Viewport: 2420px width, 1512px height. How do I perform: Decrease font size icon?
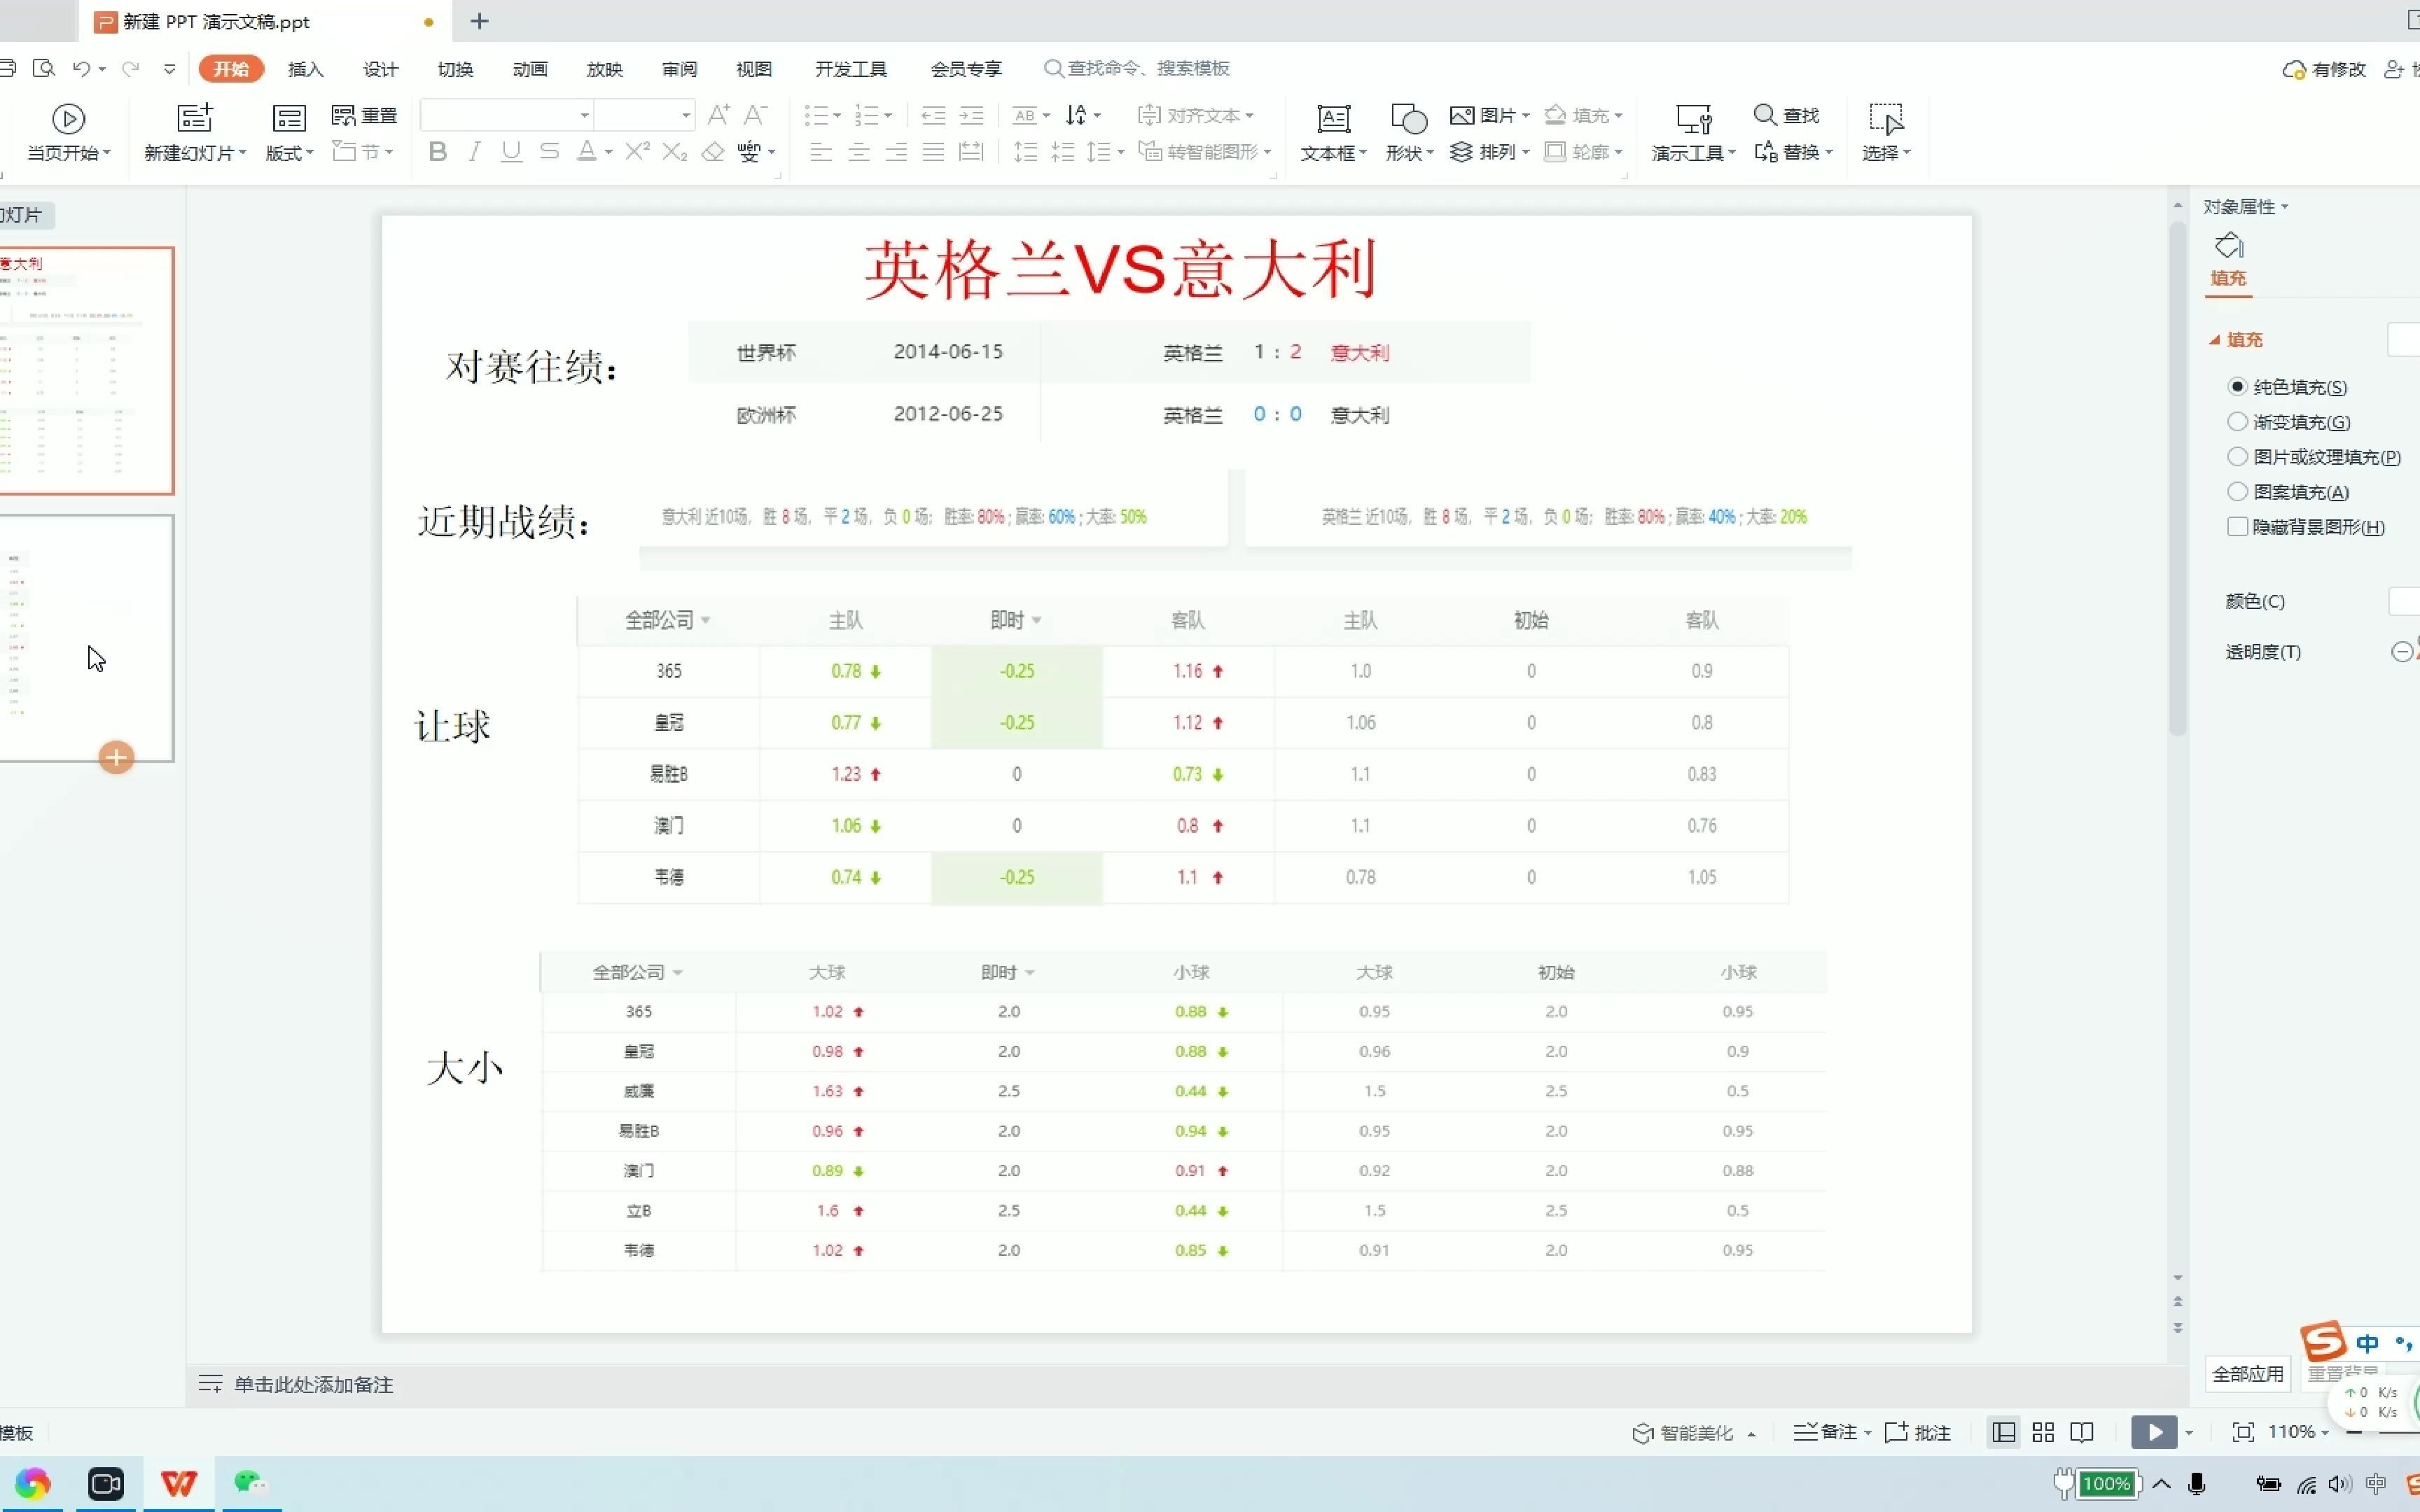pyautogui.click(x=756, y=115)
